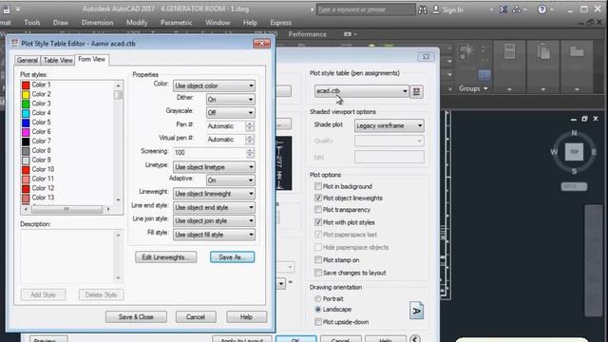Click the Pen # stepper arrows
This screenshot has width=608, height=342.
pyautogui.click(x=250, y=126)
